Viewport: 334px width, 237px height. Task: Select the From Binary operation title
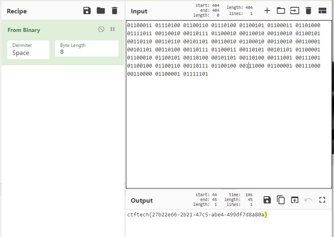(x=24, y=30)
